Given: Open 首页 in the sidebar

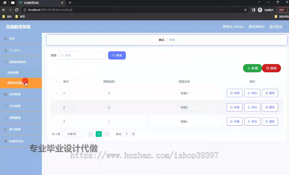Looking at the screenshot, I should [x=21, y=39].
